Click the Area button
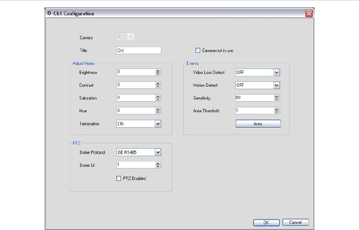359x230 pixels. pyautogui.click(x=258, y=124)
